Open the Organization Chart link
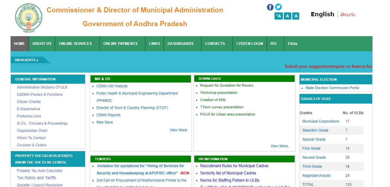The image size is (390, 187). point(32,131)
